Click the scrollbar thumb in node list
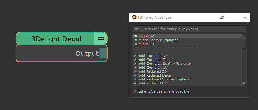Image resolution: width=258 pixels, height=110 pixels. click(x=244, y=43)
